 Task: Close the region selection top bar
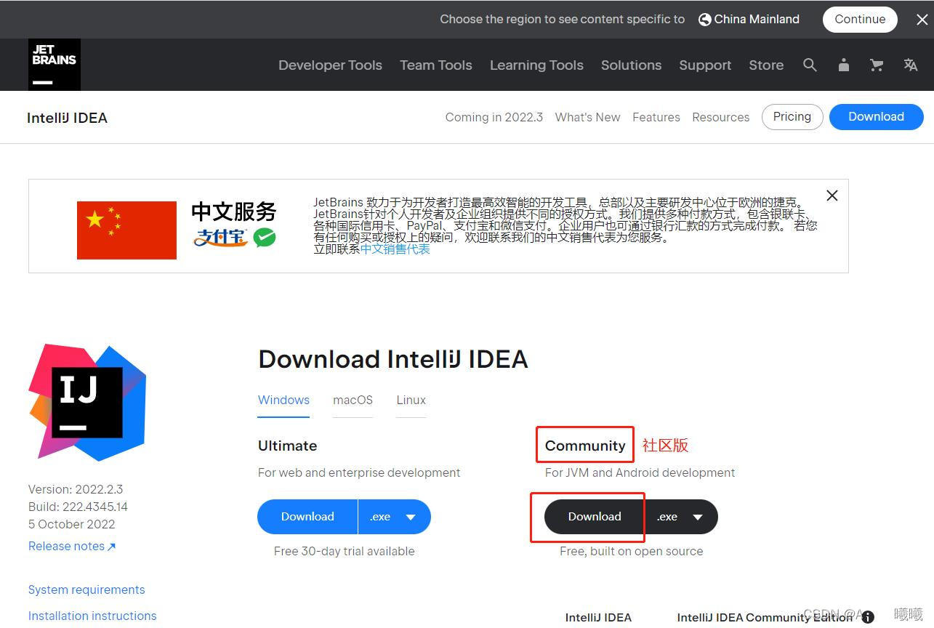[x=922, y=20]
